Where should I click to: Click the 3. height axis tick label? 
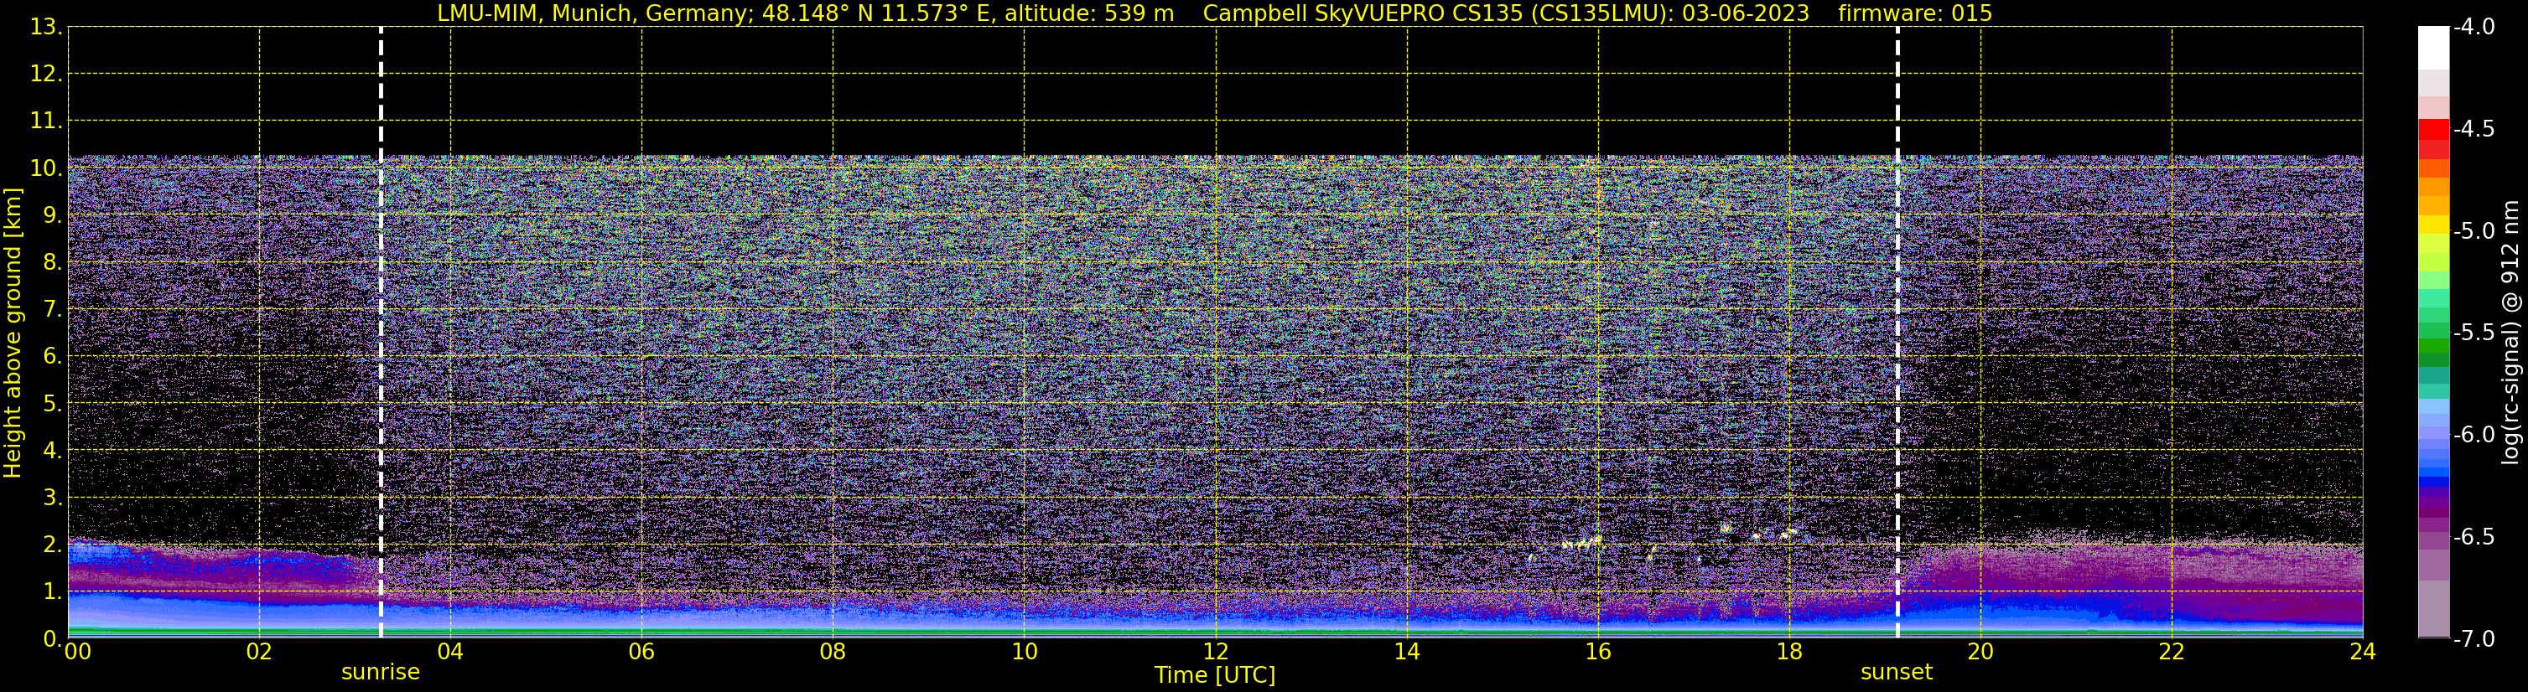[x=53, y=498]
